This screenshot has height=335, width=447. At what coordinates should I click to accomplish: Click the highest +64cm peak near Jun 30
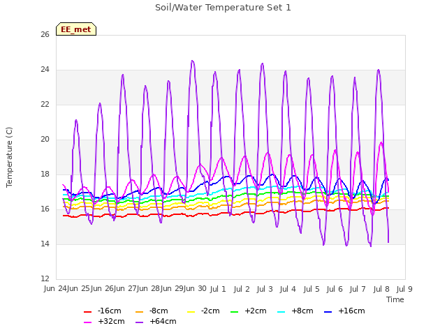[x=192, y=61]
